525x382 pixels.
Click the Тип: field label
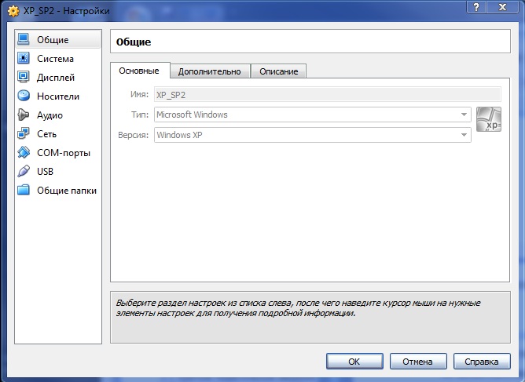pyautogui.click(x=140, y=115)
